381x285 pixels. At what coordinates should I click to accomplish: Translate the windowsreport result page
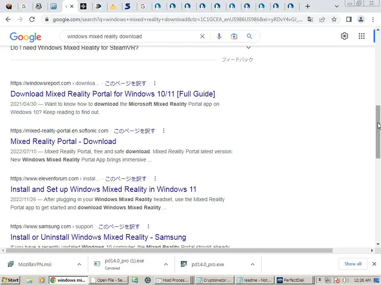(125, 83)
